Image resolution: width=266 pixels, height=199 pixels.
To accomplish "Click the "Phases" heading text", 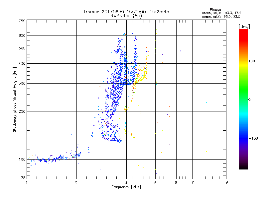I will [215, 10].
